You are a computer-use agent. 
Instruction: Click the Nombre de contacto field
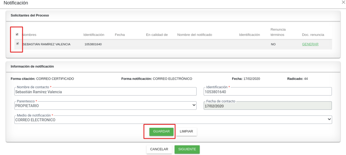point(105,92)
